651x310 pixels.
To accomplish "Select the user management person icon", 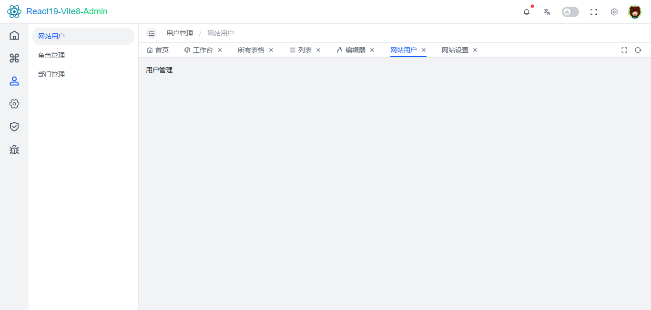I will 14,81.
